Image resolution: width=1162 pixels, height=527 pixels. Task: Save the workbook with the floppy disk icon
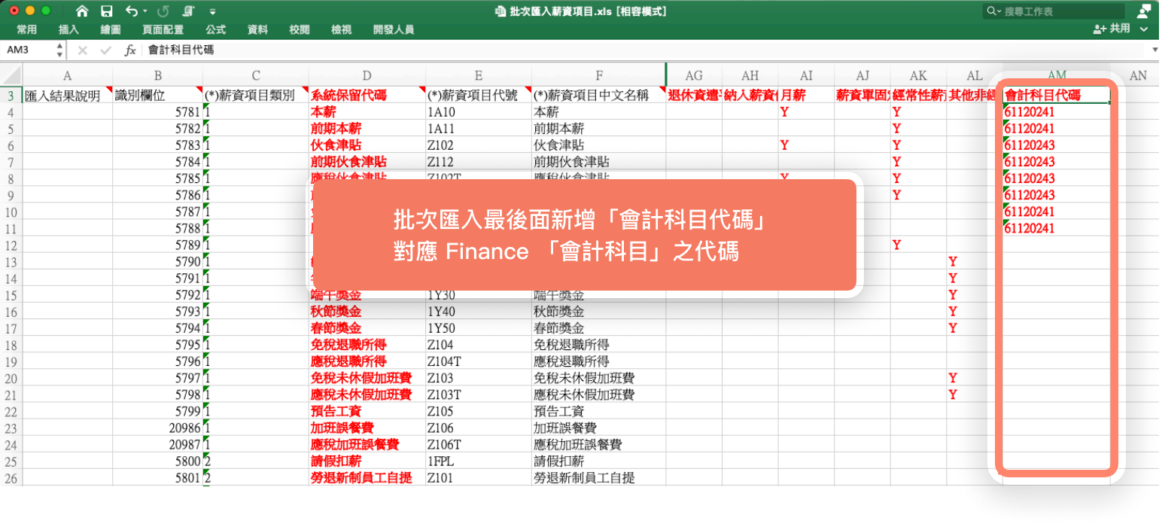107,11
